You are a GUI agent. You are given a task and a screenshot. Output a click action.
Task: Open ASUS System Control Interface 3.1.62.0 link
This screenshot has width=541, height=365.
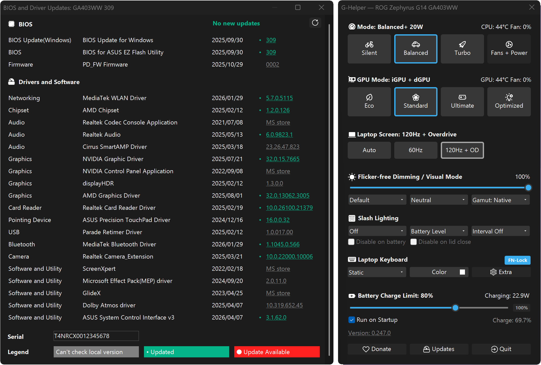(x=276, y=318)
